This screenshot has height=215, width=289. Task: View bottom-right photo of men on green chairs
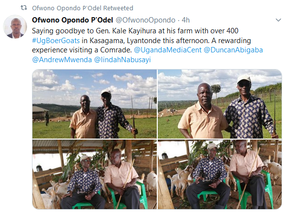coord(220,174)
